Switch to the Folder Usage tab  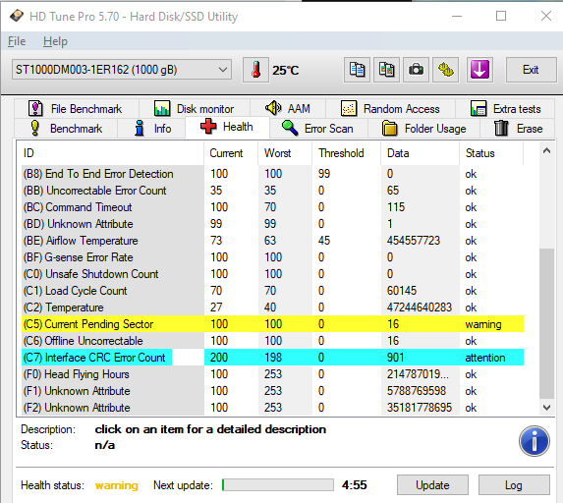(424, 128)
